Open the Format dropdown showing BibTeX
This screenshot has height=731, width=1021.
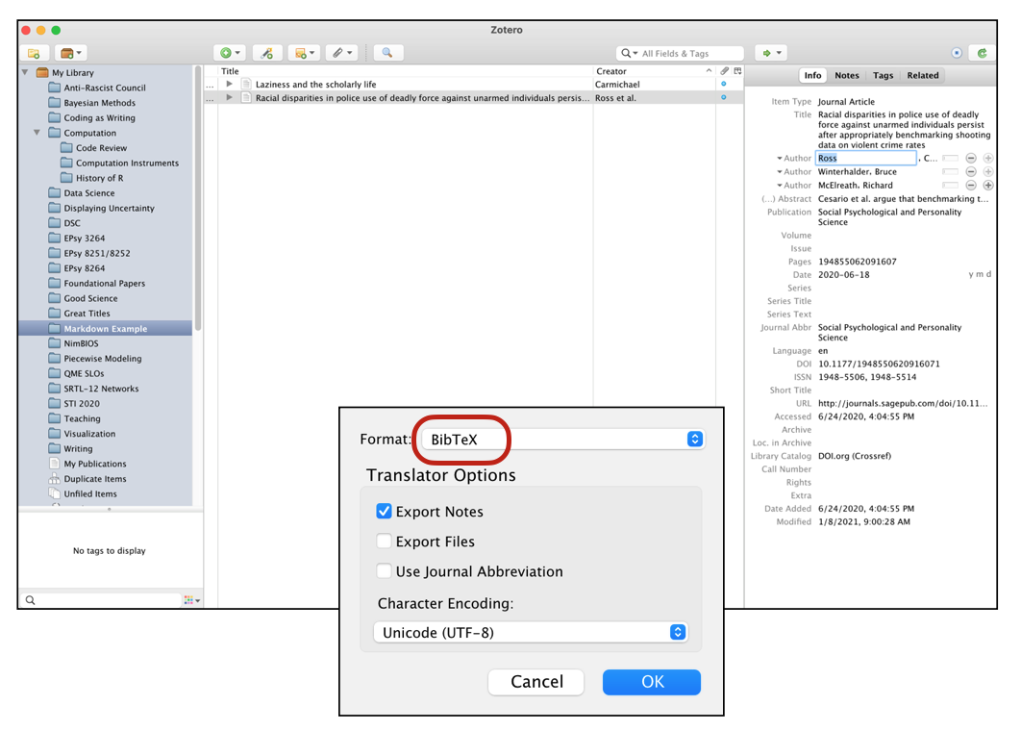pyautogui.click(x=560, y=440)
